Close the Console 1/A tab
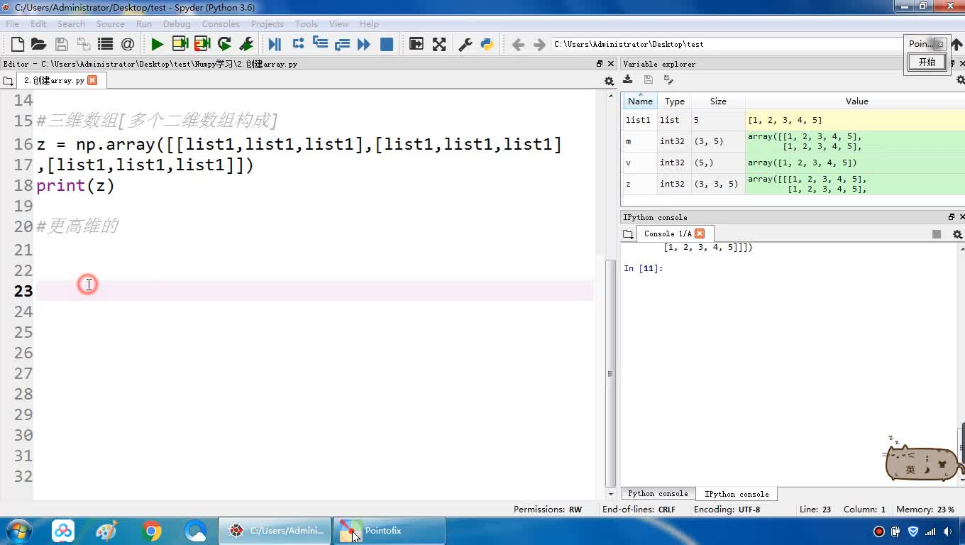The image size is (965, 545). [700, 233]
